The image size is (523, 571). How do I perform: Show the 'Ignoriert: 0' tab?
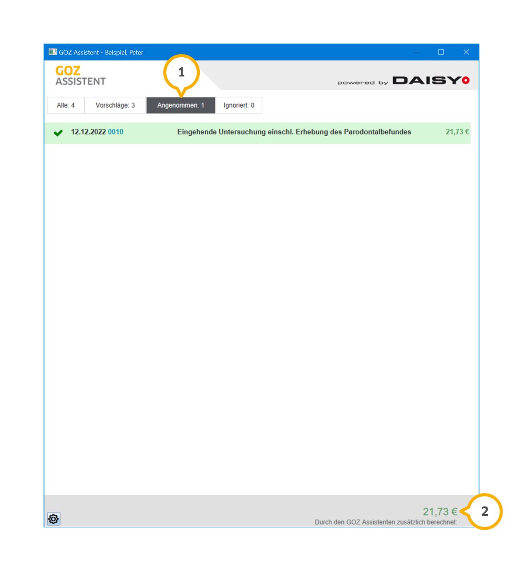239,105
